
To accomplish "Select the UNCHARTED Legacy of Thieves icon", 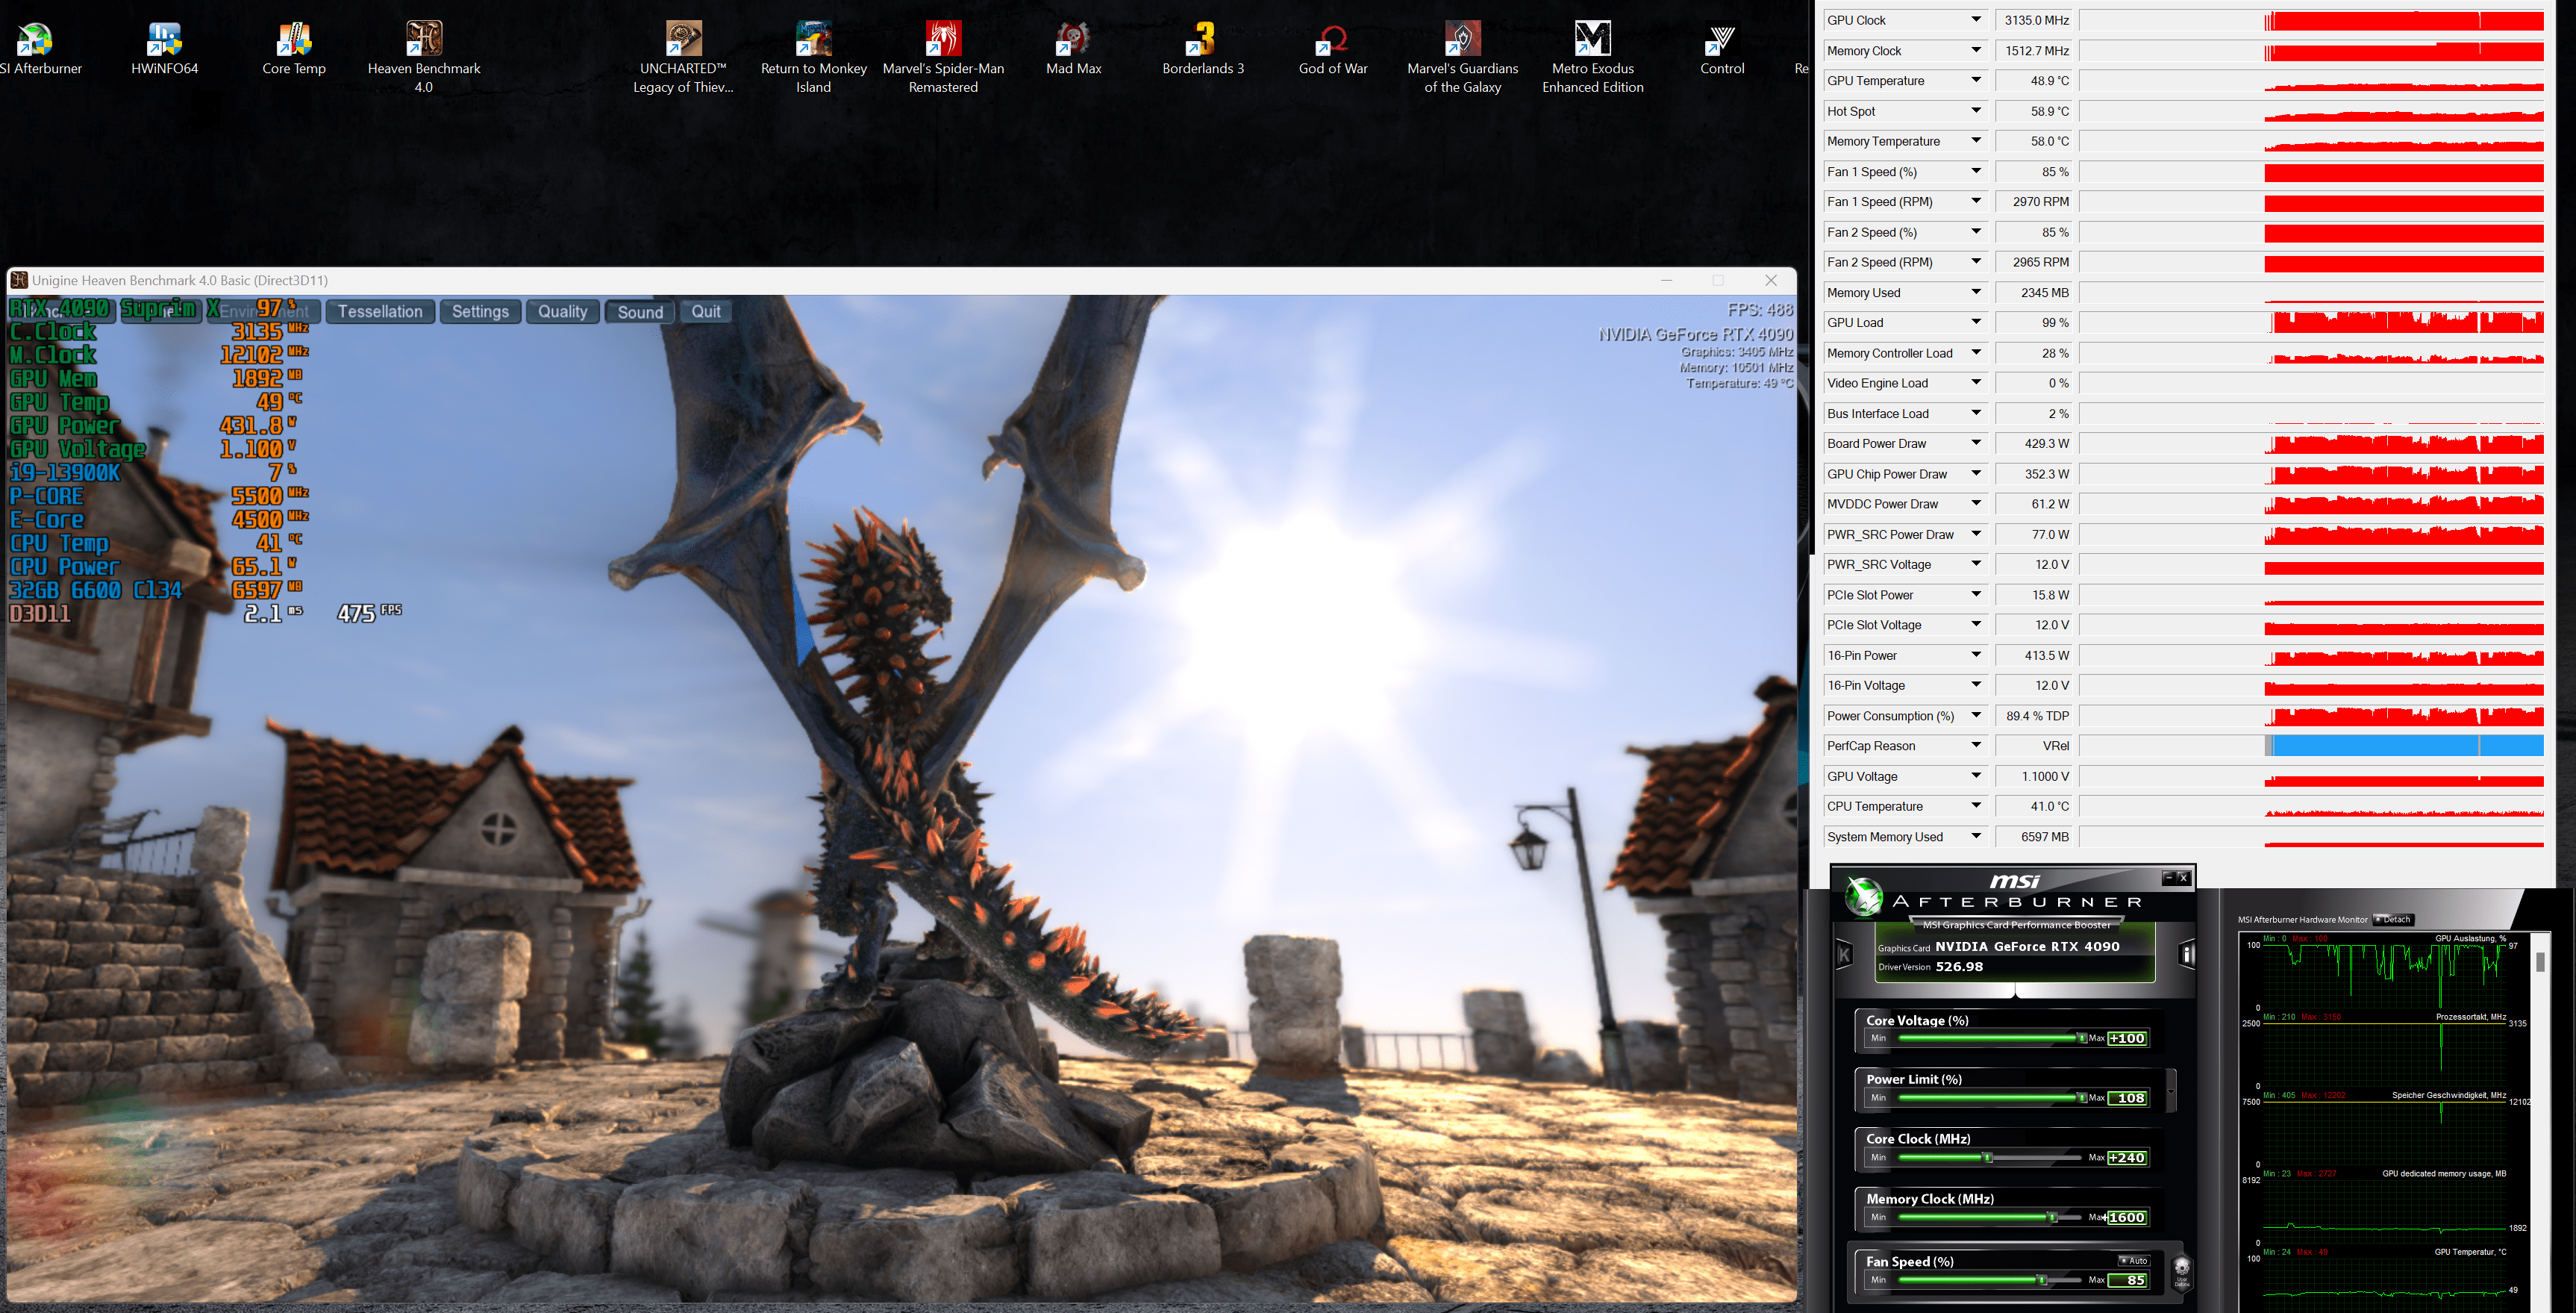I will (x=684, y=57).
